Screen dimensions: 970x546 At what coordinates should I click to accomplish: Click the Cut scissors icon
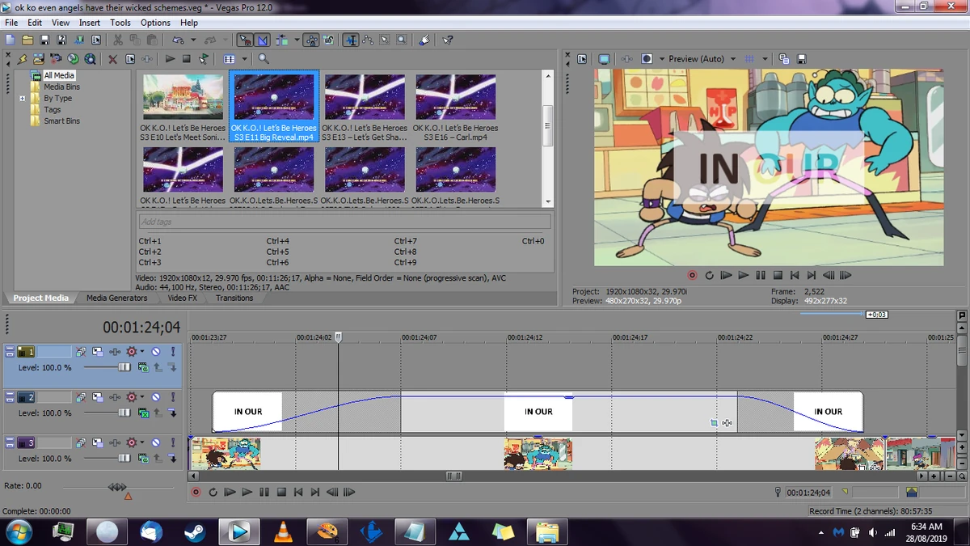(x=117, y=40)
